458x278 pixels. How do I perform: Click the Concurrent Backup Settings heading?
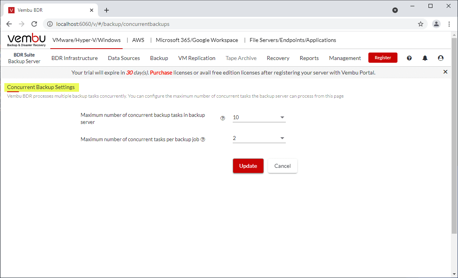click(41, 87)
